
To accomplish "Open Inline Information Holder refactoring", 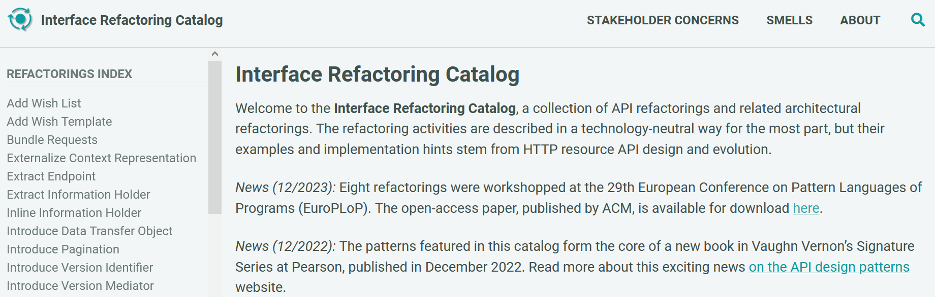I will click(x=74, y=213).
